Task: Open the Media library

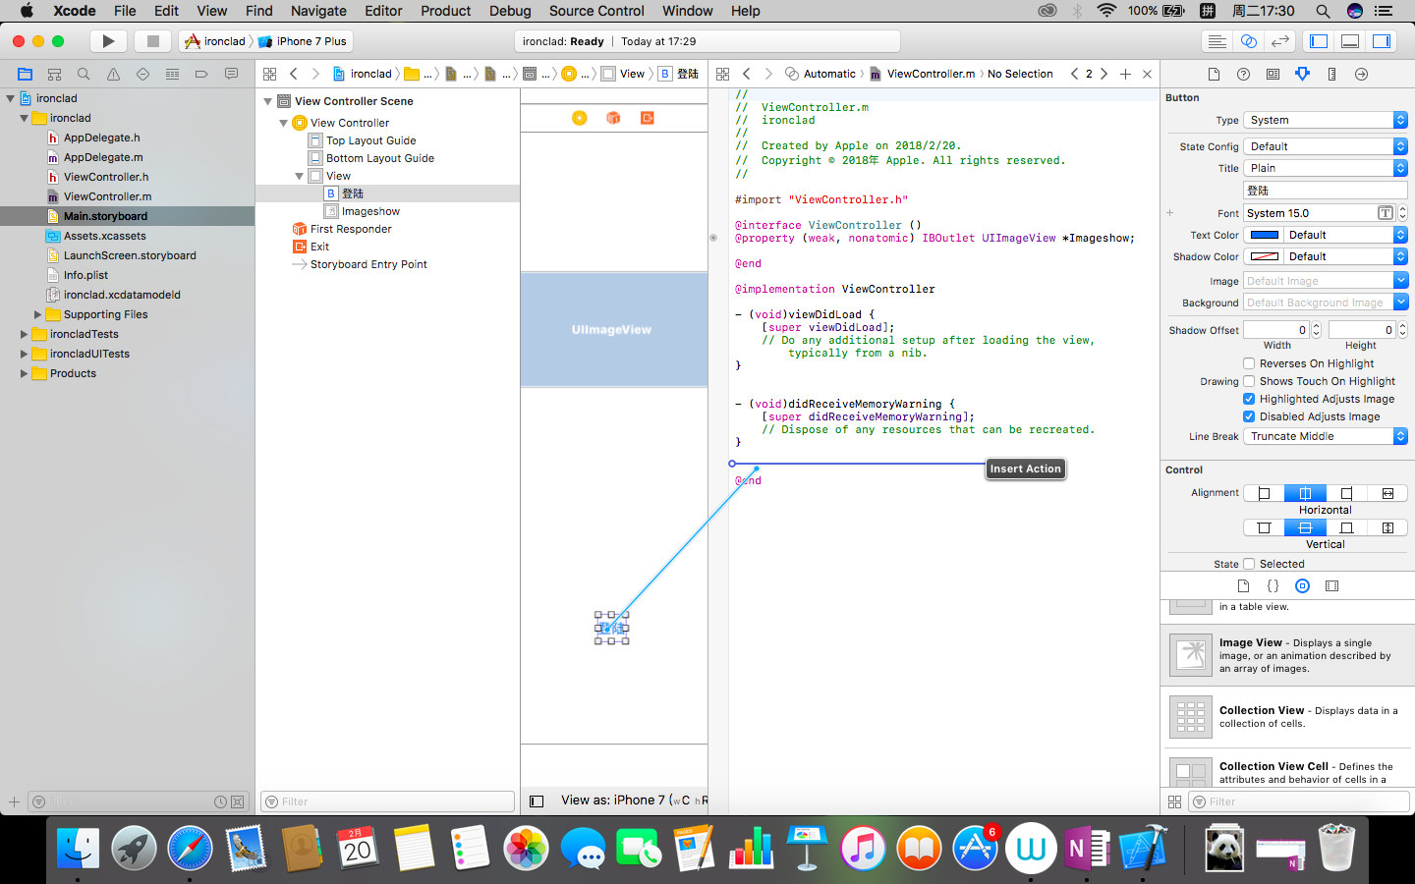Action: coord(1331,585)
